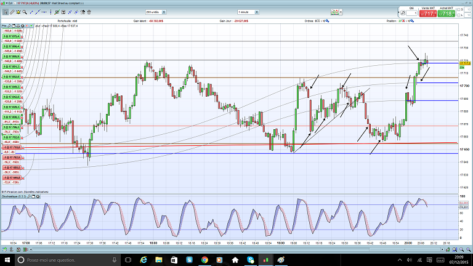Open Skype from the taskbar
Viewport: 473px width, 266px height.
click(x=251, y=260)
